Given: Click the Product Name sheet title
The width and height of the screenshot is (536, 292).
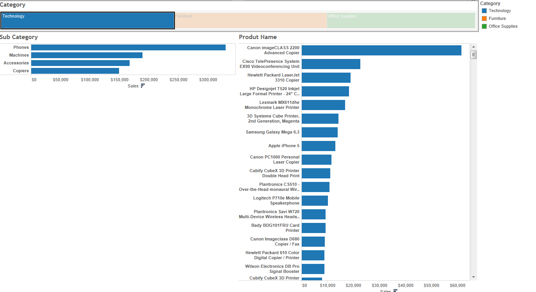Looking at the screenshot, I should click(x=258, y=37).
